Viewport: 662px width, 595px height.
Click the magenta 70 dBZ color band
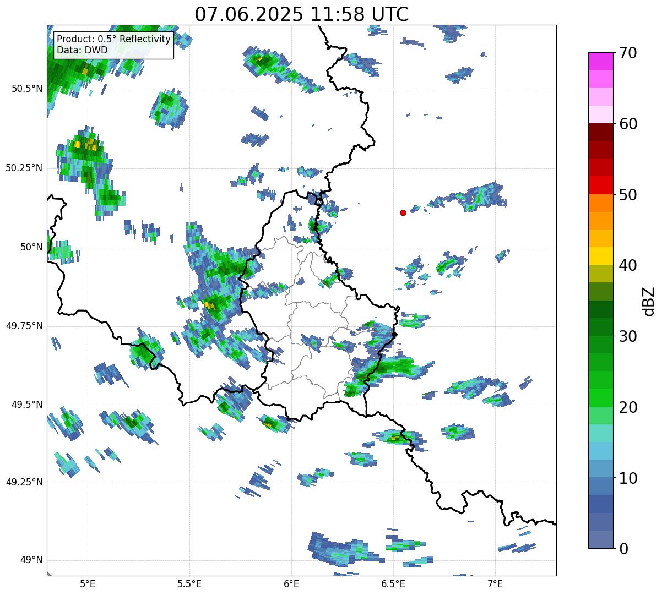[600, 61]
